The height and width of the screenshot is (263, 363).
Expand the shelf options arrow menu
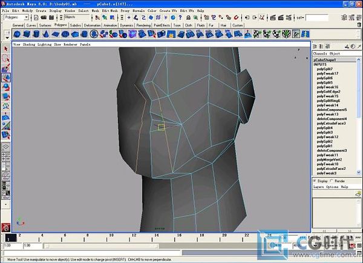pos(7,38)
